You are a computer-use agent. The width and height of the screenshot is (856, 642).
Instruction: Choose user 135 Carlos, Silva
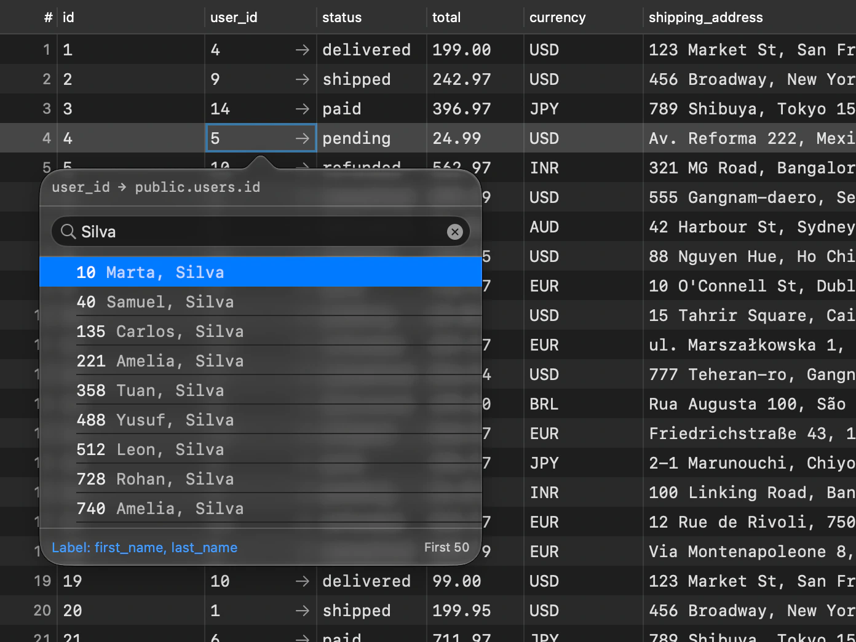point(261,331)
